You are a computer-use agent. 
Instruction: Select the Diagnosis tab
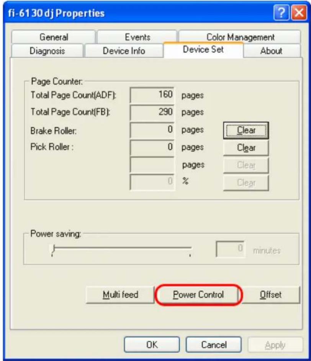[47, 51]
